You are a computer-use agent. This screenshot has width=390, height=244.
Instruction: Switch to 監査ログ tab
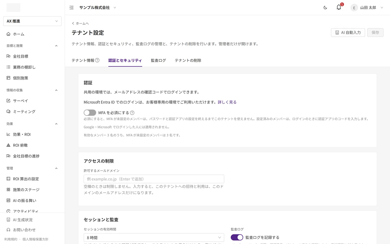(x=158, y=60)
